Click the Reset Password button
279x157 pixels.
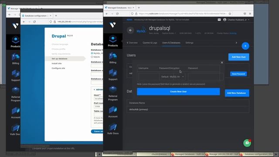coord(238,74)
